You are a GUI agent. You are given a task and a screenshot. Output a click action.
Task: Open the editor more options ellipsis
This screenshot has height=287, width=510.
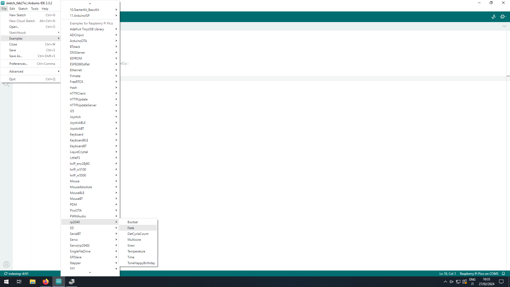coord(504,26)
